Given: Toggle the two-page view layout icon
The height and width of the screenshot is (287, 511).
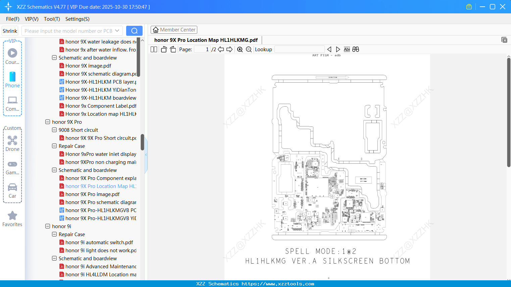Looking at the screenshot, I should click(x=154, y=50).
